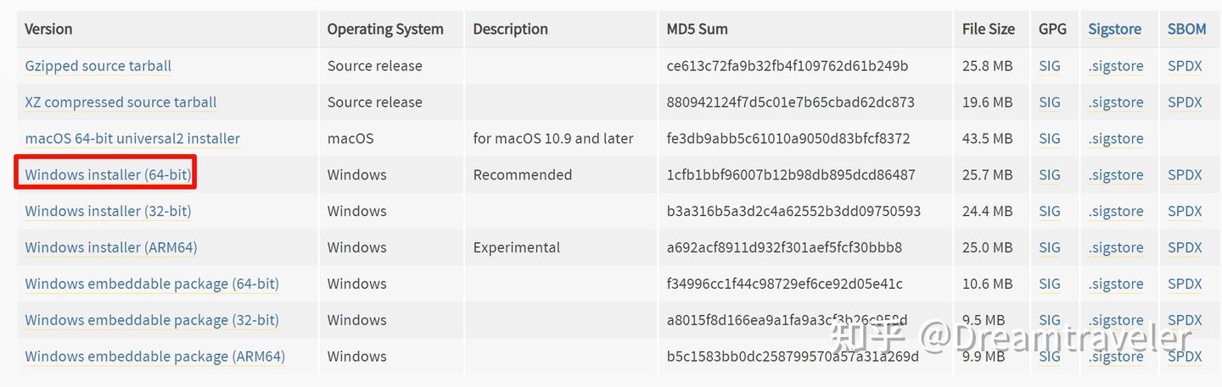The image size is (1222, 387).
Task: Click the SBOM column header link
Action: click(x=1186, y=29)
